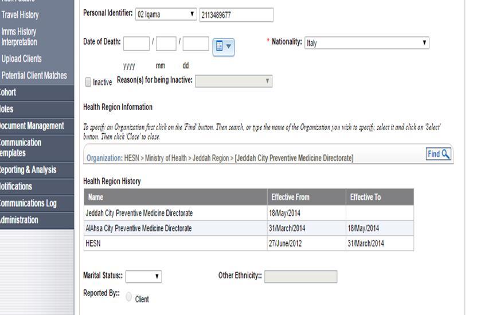Open Imms History Interpretation in the sidebar
The width and height of the screenshot is (477, 315).
[19, 37]
